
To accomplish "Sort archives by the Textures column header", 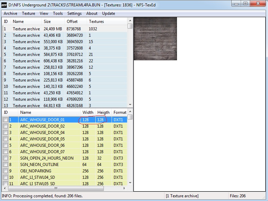I will (x=107, y=22).
